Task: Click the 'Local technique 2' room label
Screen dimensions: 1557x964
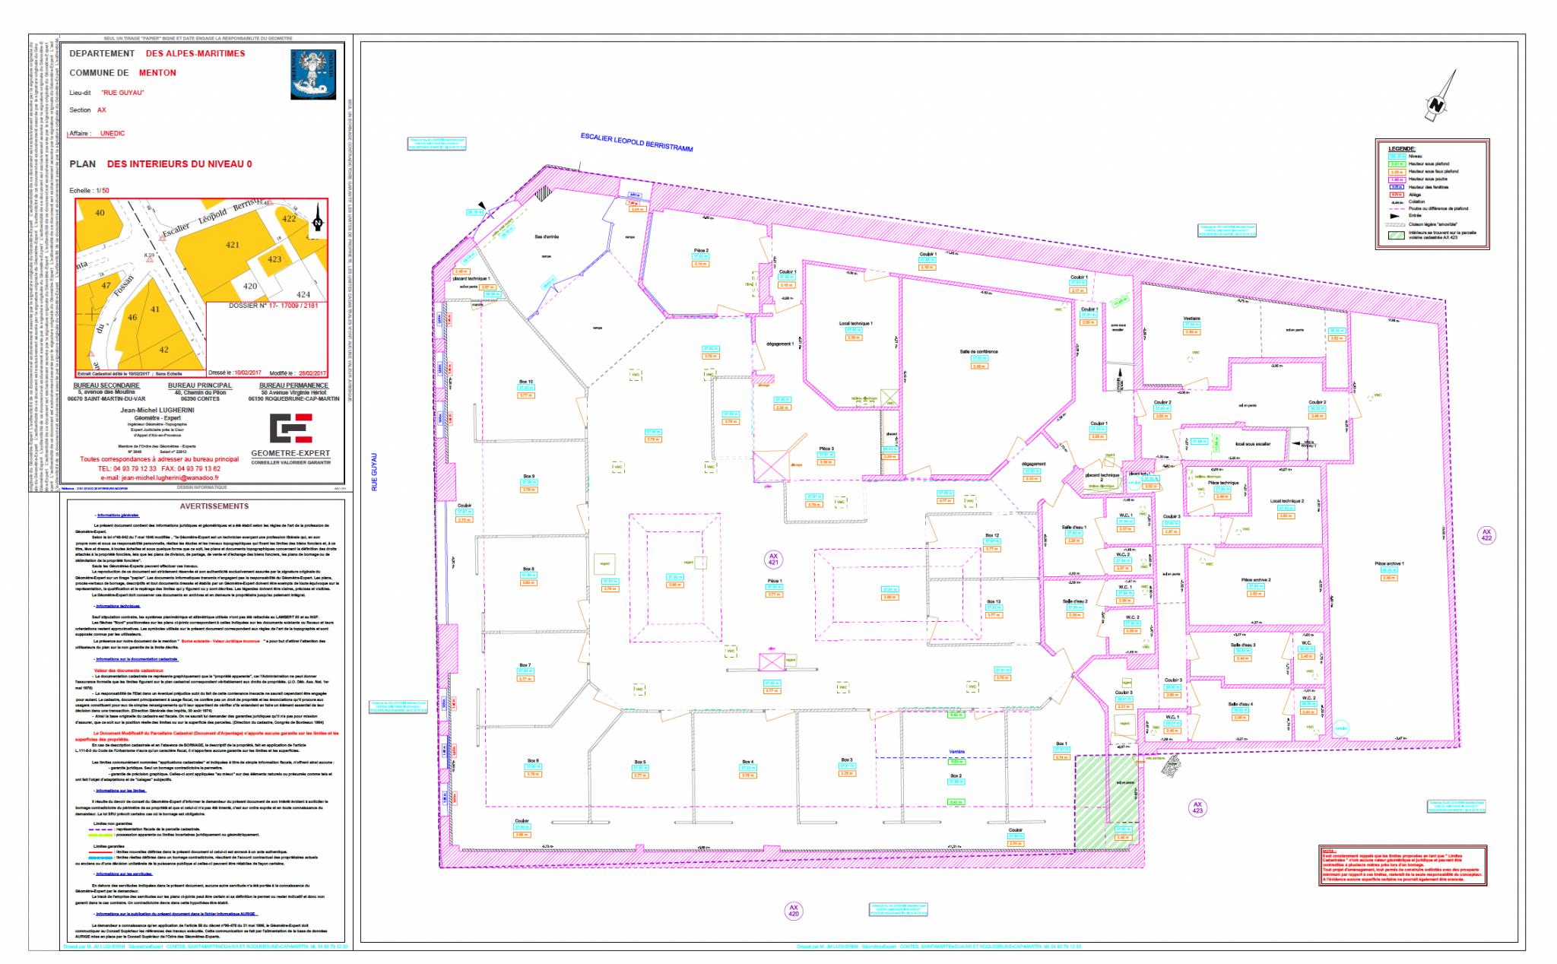Action: 1286,501
